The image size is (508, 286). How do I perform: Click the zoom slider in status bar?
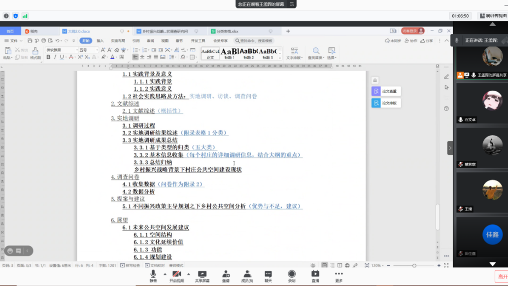pyautogui.click(x=414, y=265)
